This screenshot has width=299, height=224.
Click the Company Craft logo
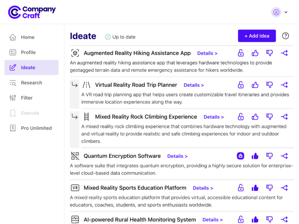pos(32,12)
